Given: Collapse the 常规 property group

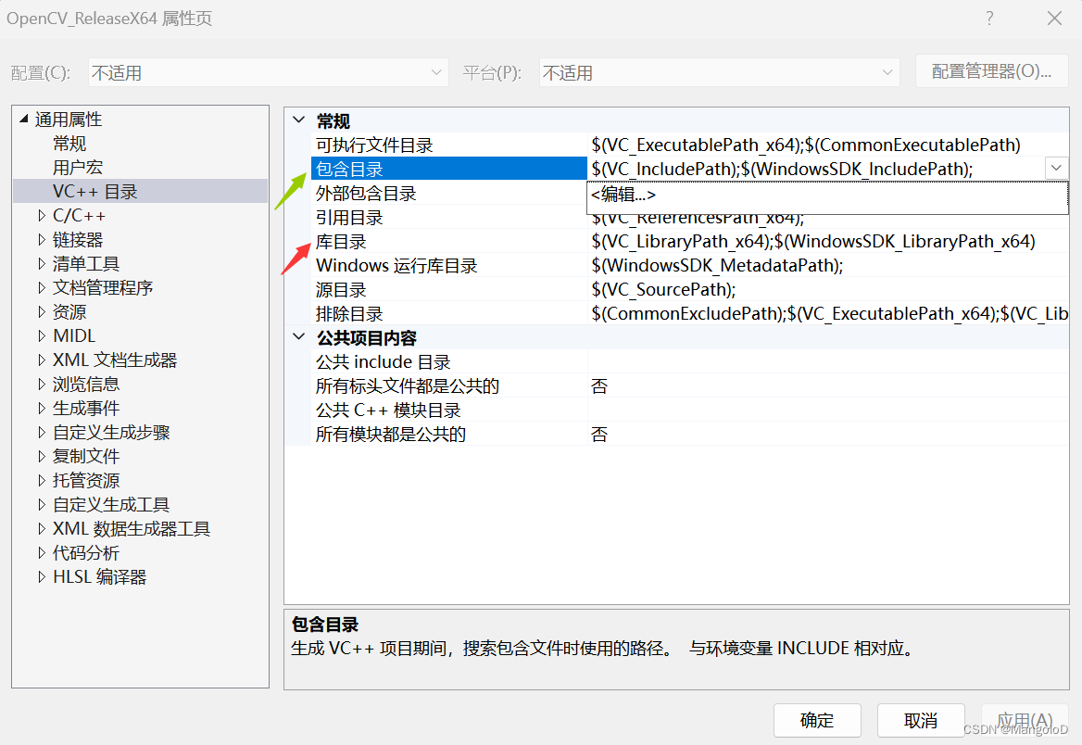Looking at the screenshot, I should [x=299, y=120].
